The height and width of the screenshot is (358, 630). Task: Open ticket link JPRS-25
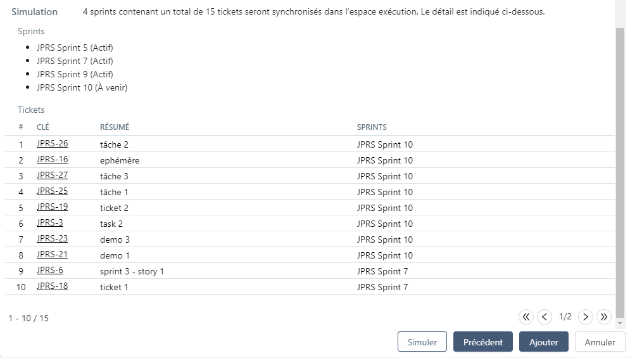[52, 191]
